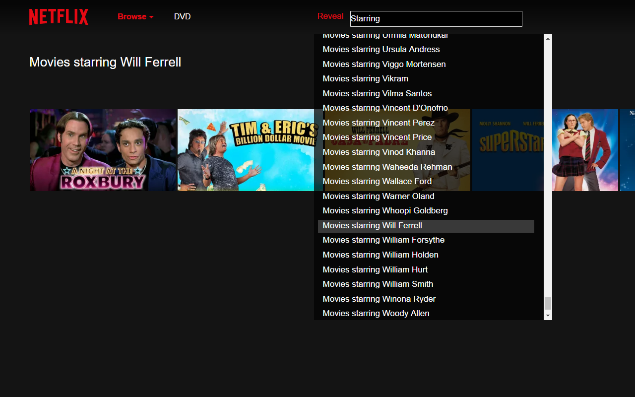Viewport: 635px width, 397px height.
Task: Click the scrollbar thumb in genre list
Action: point(548,303)
